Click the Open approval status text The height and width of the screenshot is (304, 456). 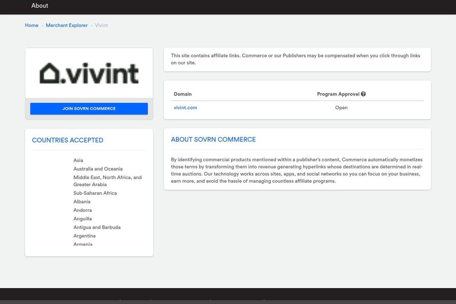click(341, 108)
